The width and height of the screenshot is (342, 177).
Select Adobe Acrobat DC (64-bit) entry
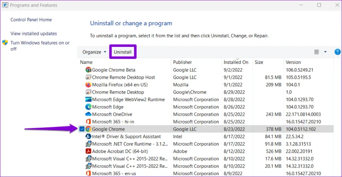(x=120, y=151)
